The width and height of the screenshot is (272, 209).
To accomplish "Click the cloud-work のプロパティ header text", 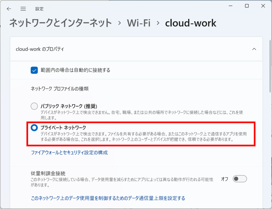I will pos(40,49).
